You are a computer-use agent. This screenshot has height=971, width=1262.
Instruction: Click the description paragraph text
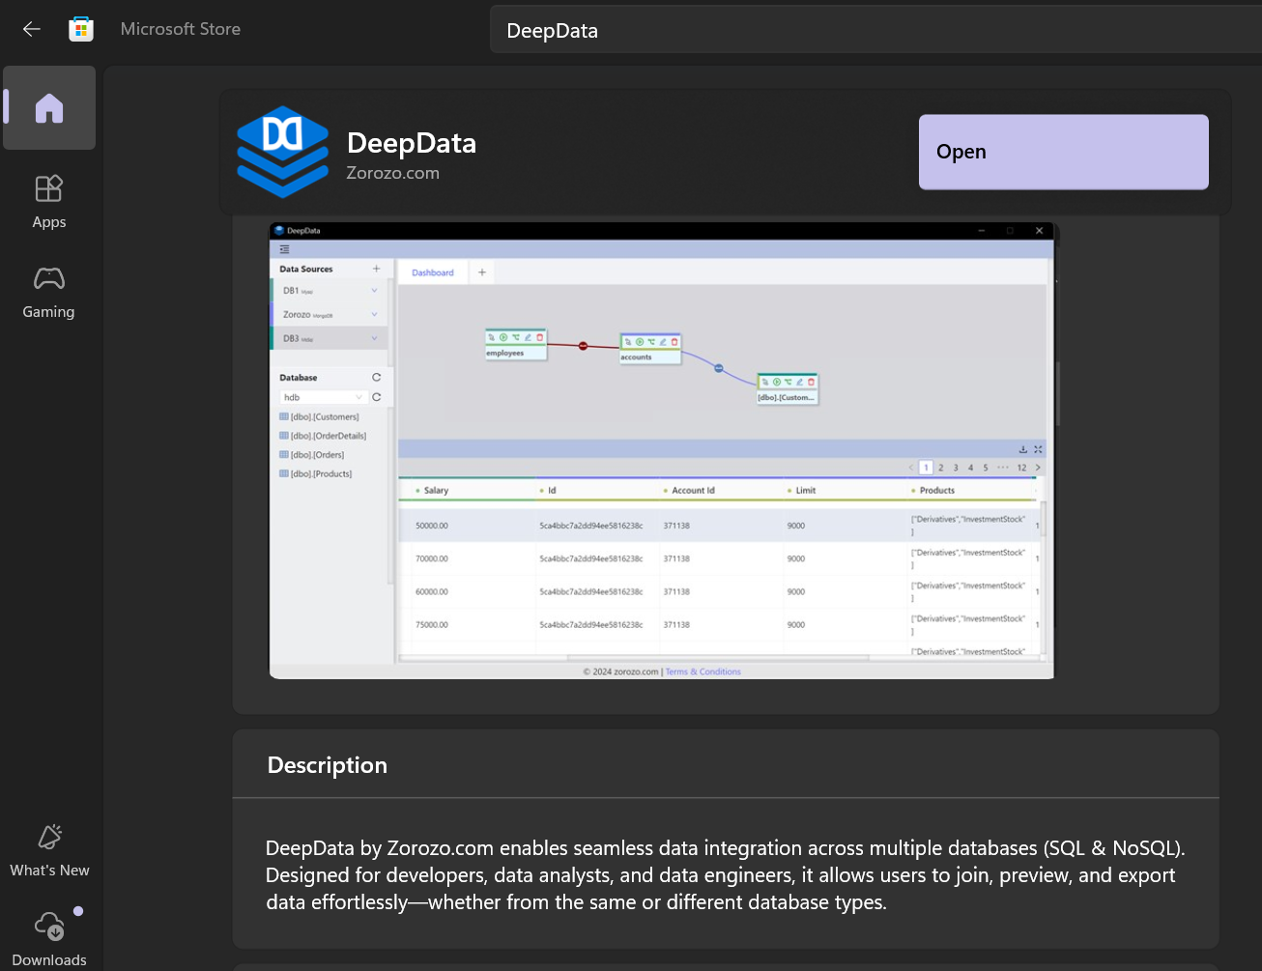pos(726,875)
